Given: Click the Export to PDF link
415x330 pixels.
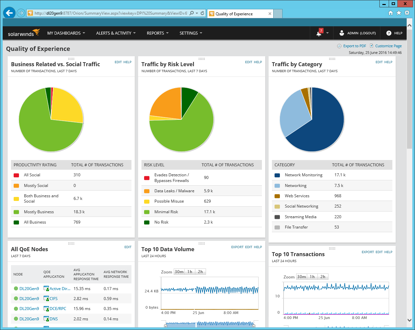Looking at the screenshot, I should pyautogui.click(x=354, y=46).
